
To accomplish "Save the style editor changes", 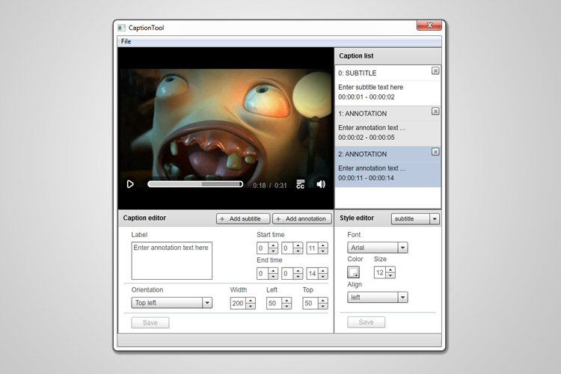I will coord(366,322).
